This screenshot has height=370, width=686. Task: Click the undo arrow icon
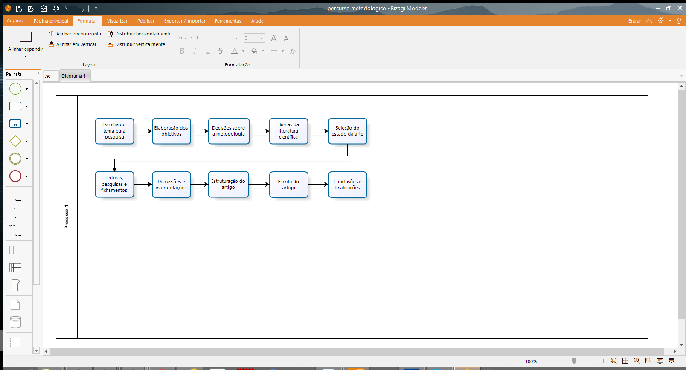[x=68, y=9]
